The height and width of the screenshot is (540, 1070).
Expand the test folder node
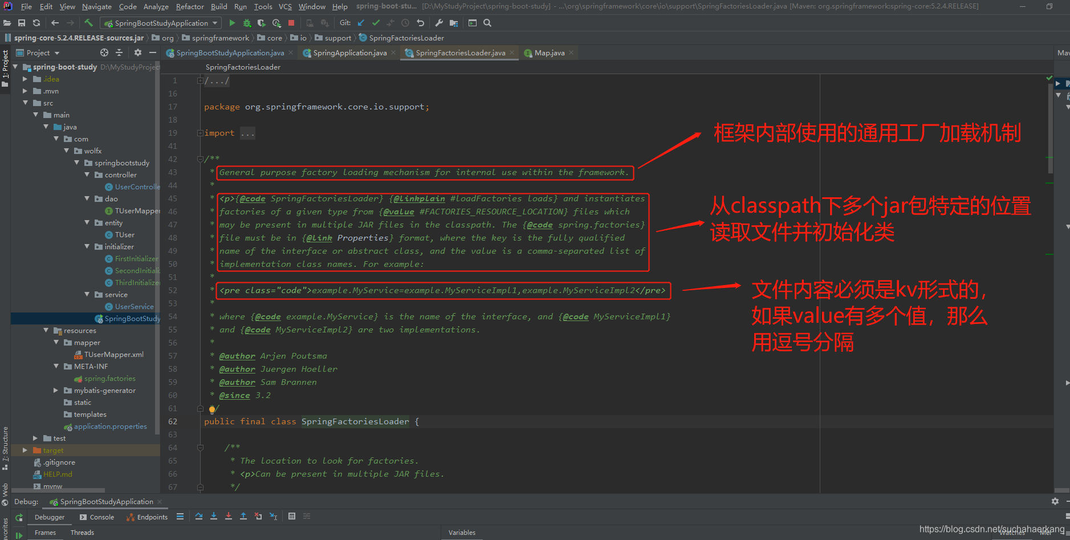coord(35,439)
